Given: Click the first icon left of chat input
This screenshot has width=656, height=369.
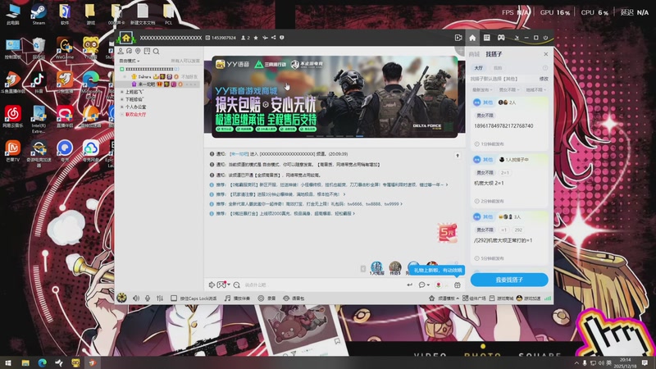Looking at the screenshot, I should (x=212, y=285).
